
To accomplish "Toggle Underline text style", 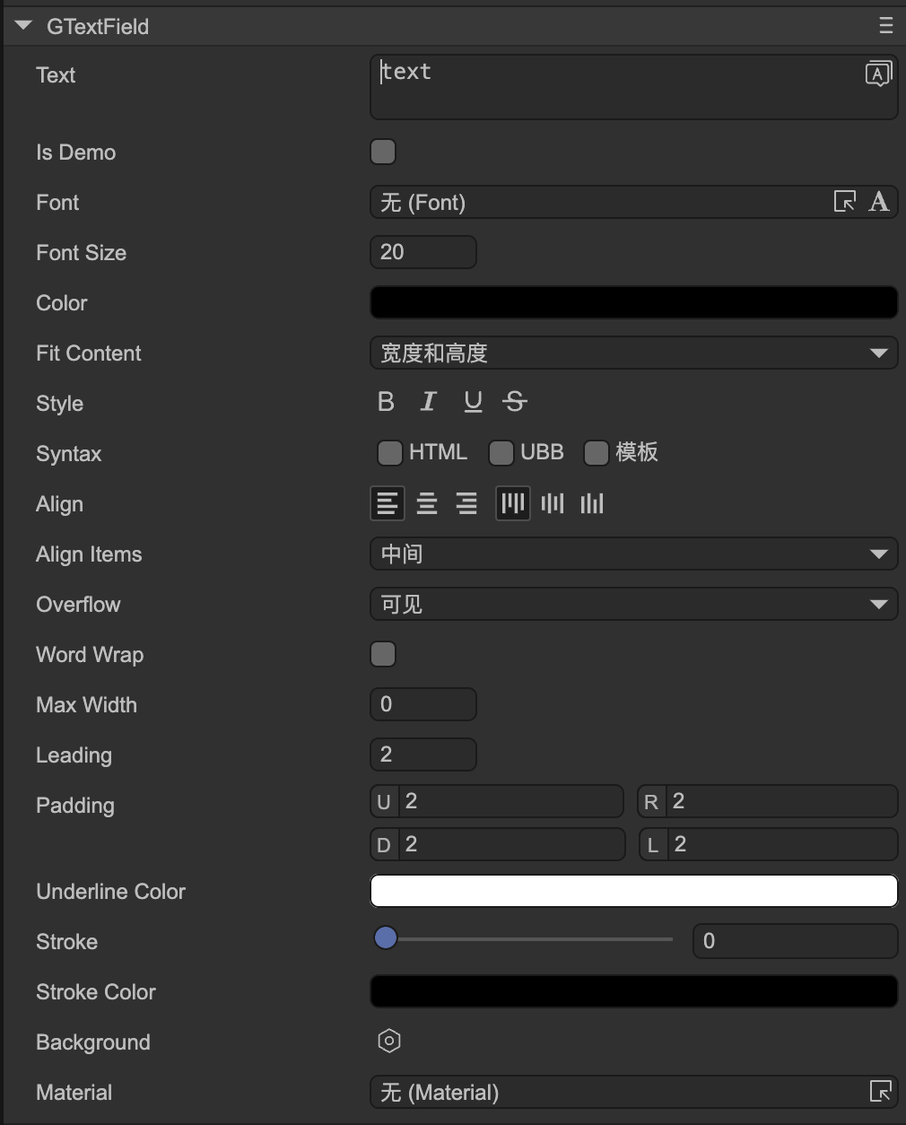I will (x=473, y=402).
